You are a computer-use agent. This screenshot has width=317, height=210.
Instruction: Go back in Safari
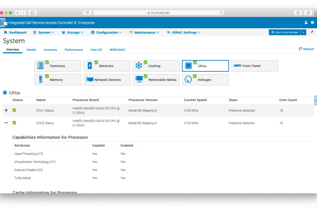pyautogui.click(x=18, y=13)
